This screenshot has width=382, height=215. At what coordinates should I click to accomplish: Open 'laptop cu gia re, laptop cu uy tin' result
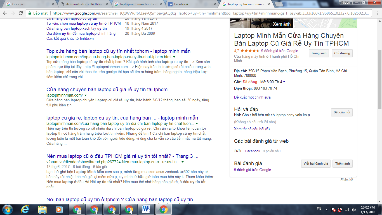pos(122,118)
